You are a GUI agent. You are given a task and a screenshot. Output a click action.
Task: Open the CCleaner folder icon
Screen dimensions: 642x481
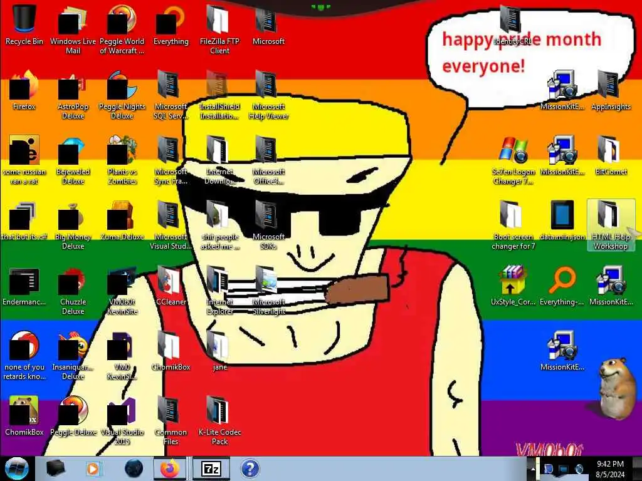[x=171, y=286]
